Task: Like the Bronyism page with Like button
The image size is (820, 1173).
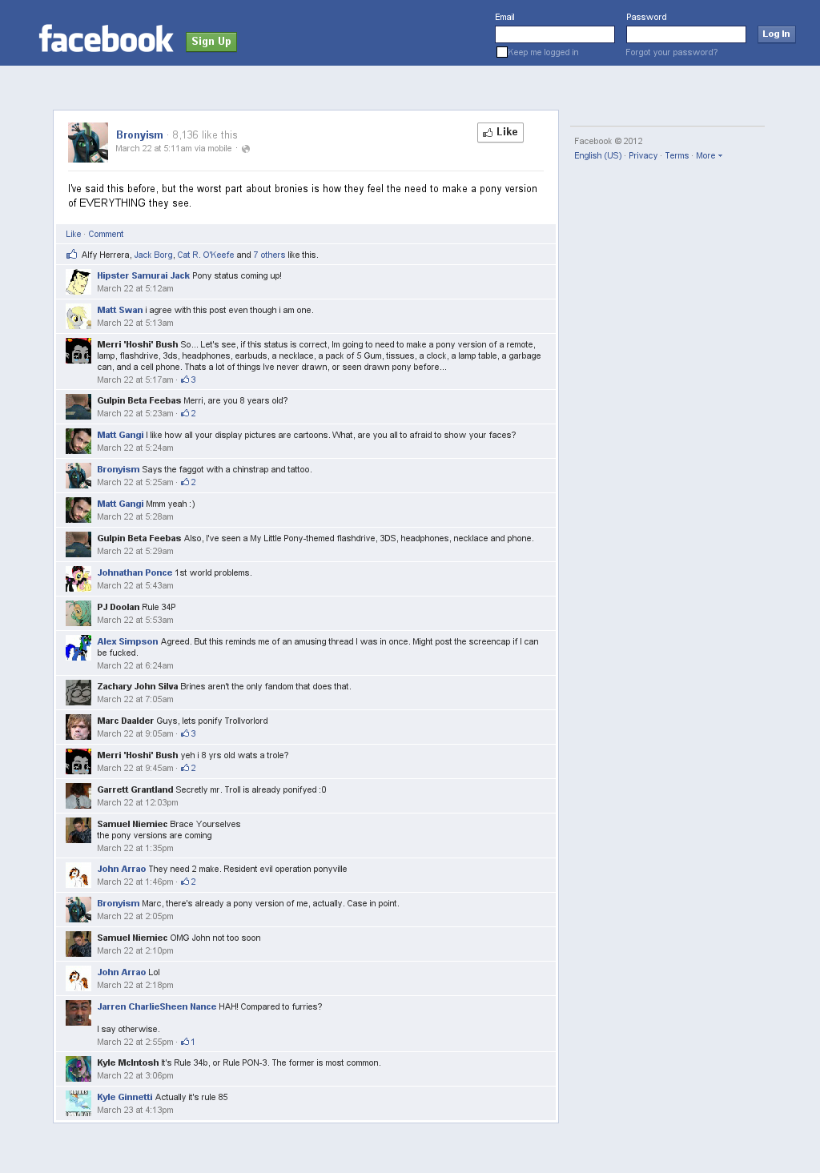Action: [x=500, y=132]
